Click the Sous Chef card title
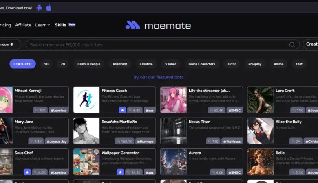 tap(24, 152)
